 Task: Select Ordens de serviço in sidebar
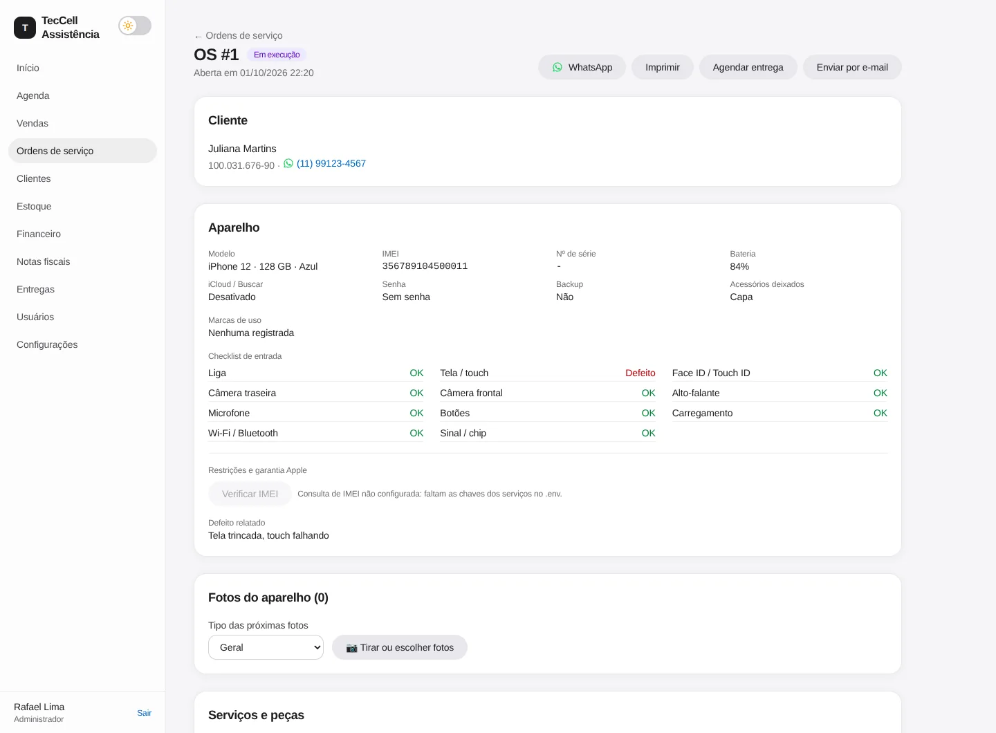click(x=82, y=151)
